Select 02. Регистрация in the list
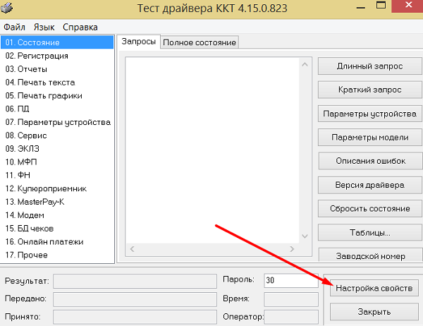The height and width of the screenshot is (326, 423). click(x=57, y=56)
